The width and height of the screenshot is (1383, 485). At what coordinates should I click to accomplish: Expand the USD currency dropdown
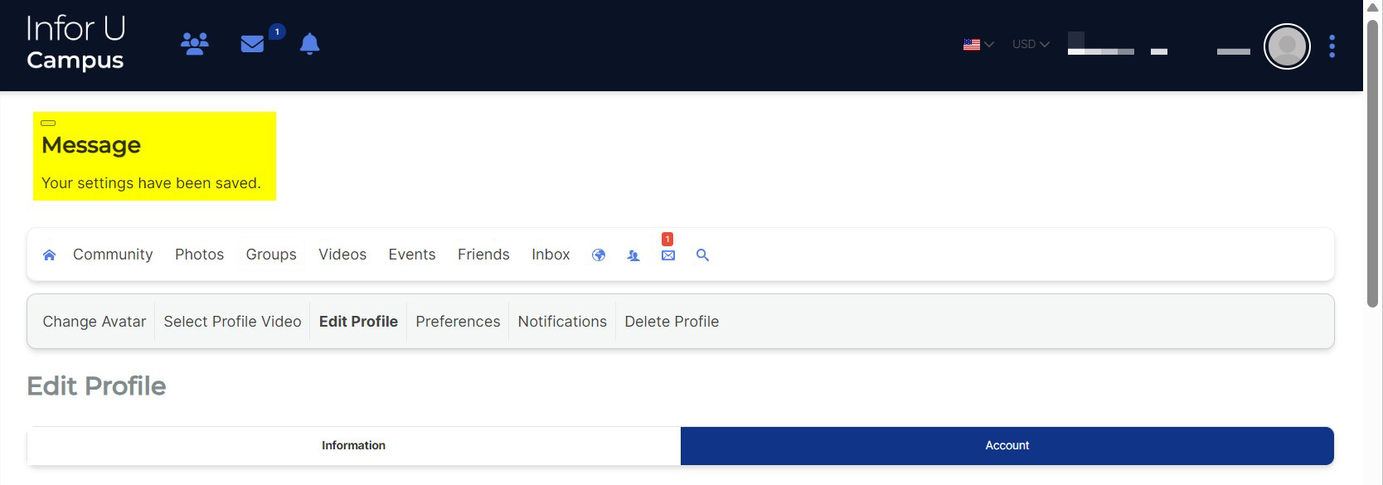(x=1031, y=45)
